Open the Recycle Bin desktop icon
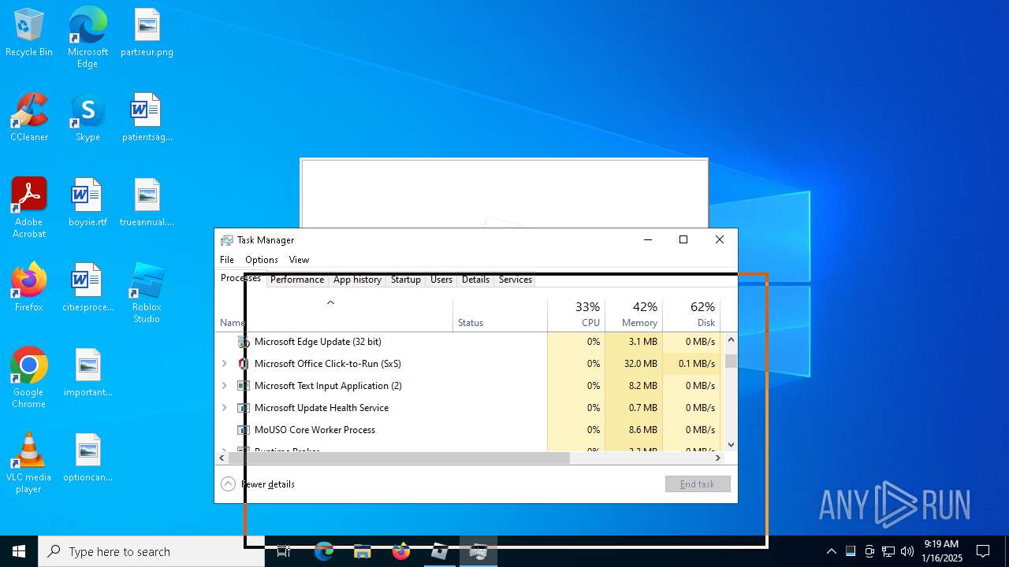 click(x=29, y=33)
